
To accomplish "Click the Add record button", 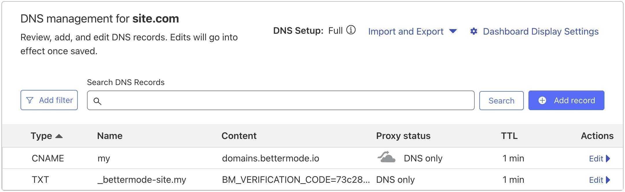I will click(x=566, y=100).
